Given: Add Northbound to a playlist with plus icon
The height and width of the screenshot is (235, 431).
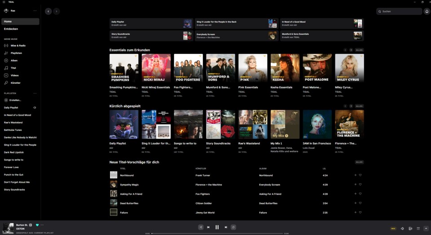Looking at the screenshot, I should pyautogui.click(x=356, y=175).
